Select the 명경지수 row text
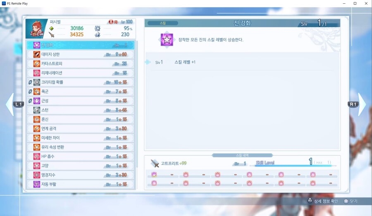372x216 pixels. 48,175
